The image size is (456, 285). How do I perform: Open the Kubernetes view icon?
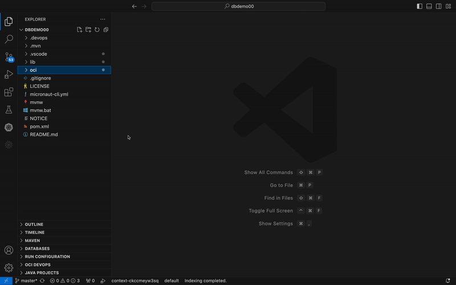point(9,127)
